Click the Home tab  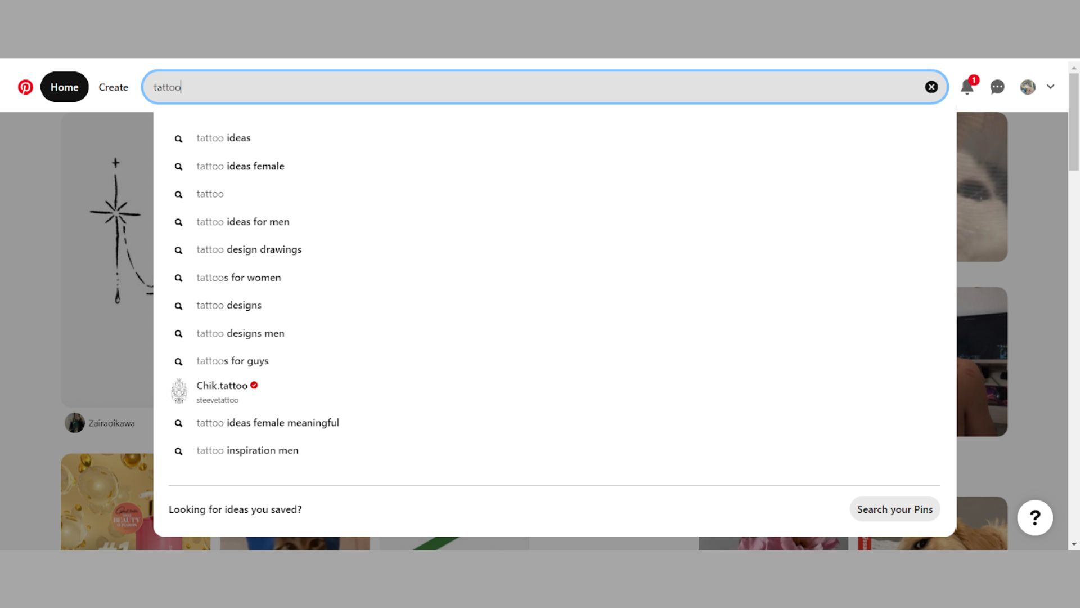[64, 87]
